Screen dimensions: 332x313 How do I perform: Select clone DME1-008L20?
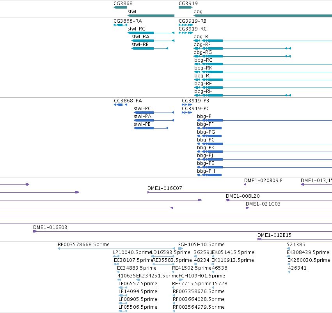(279, 200)
